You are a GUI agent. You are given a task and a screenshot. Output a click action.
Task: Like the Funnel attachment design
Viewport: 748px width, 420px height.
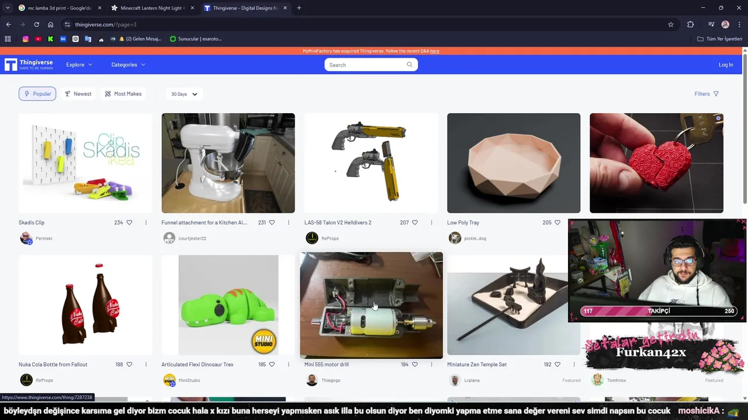(272, 222)
